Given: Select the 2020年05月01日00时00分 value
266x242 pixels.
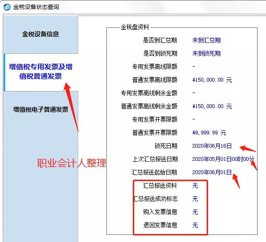Looking at the screenshot, I should (223, 159).
